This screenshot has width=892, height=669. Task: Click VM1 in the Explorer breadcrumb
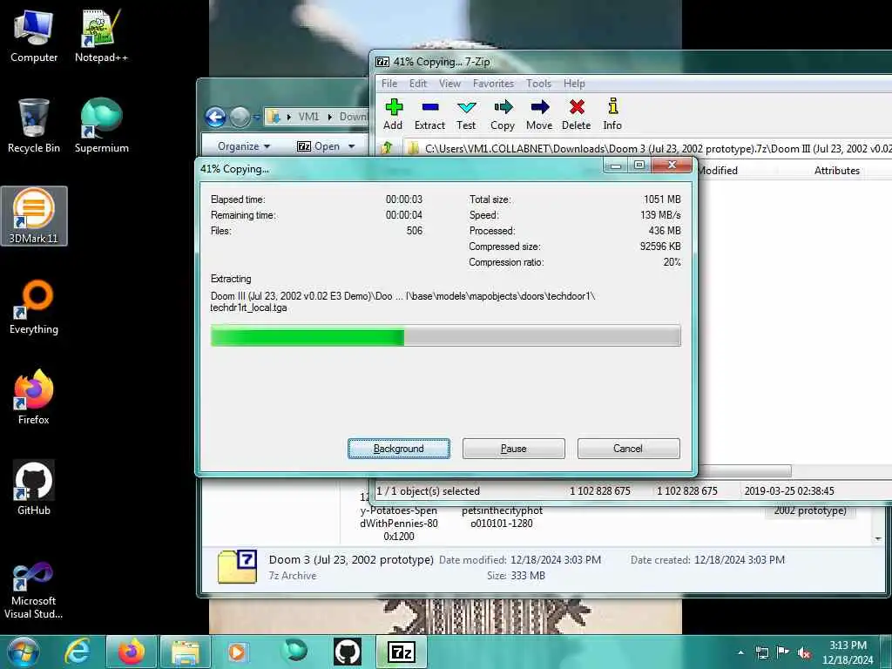click(x=309, y=117)
